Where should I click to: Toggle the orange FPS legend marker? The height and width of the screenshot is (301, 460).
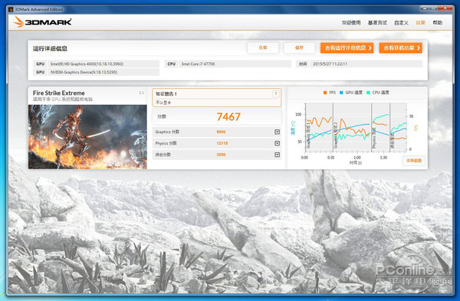coord(325,93)
